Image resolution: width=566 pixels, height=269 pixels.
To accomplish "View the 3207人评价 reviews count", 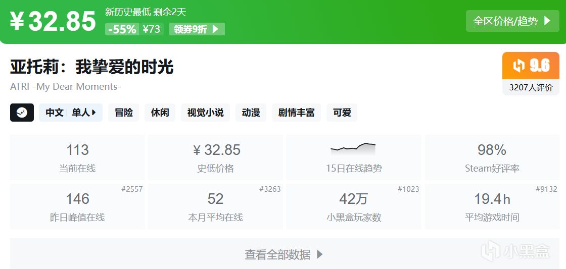I will tap(531, 88).
